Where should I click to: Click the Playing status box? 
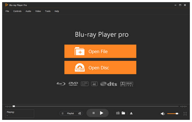pos(19,114)
